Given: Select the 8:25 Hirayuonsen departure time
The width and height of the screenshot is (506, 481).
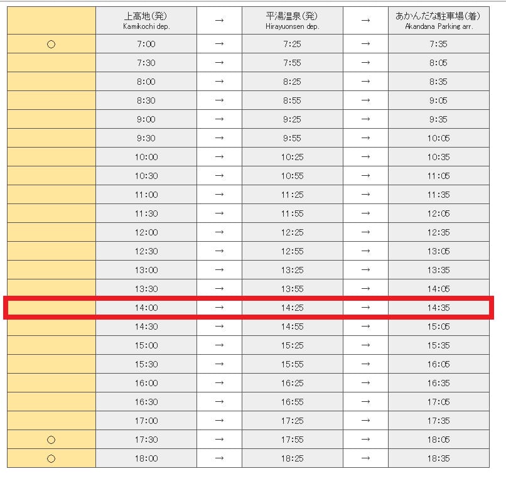Looking at the screenshot, I should click(293, 82).
